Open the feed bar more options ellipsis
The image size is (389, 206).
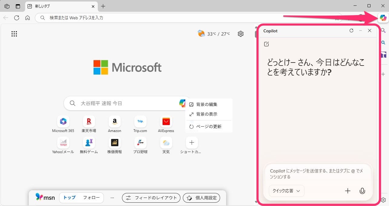click(112, 198)
